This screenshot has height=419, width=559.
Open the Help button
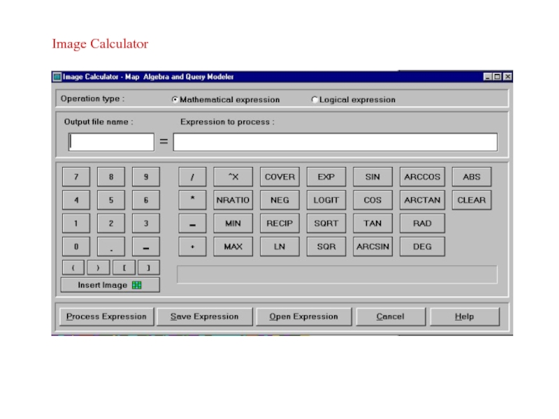point(464,317)
